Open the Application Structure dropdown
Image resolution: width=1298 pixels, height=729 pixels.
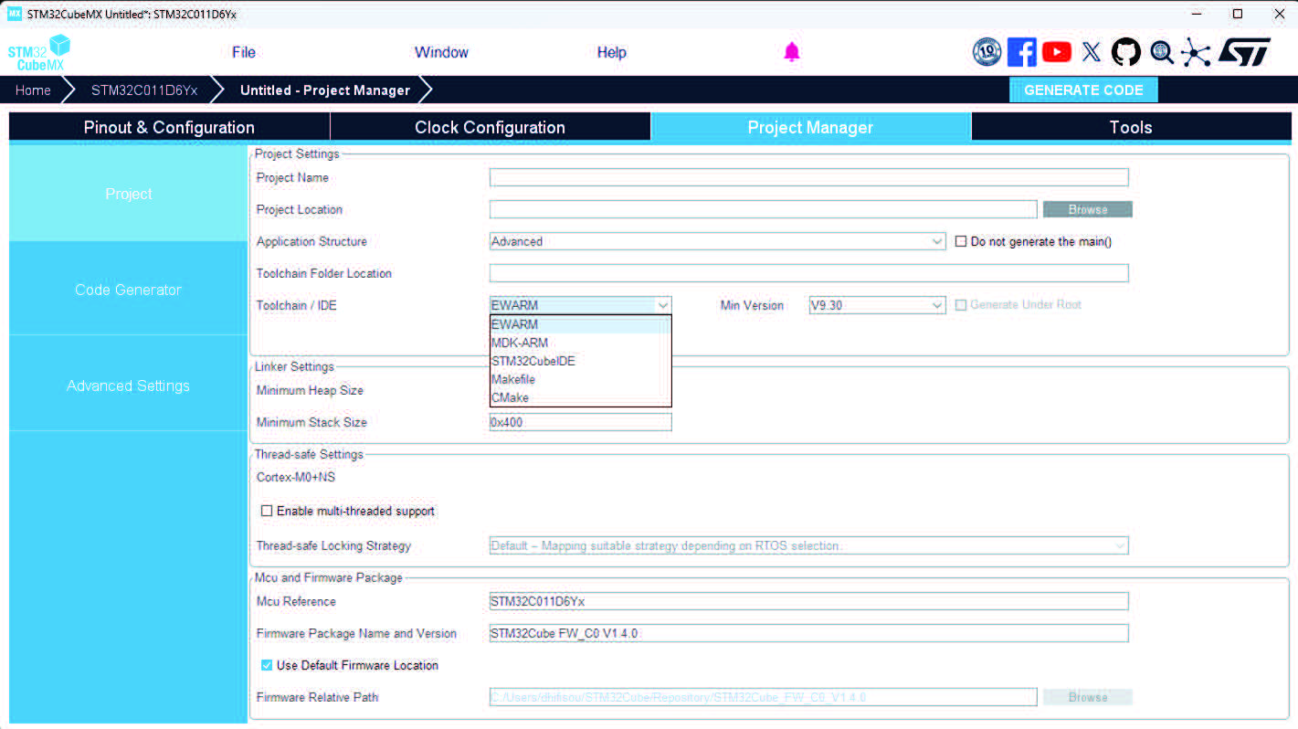(x=717, y=241)
